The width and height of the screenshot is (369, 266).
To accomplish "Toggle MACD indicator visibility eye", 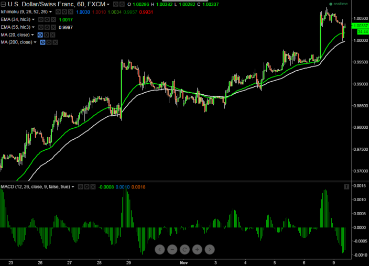I will (x=81, y=187).
